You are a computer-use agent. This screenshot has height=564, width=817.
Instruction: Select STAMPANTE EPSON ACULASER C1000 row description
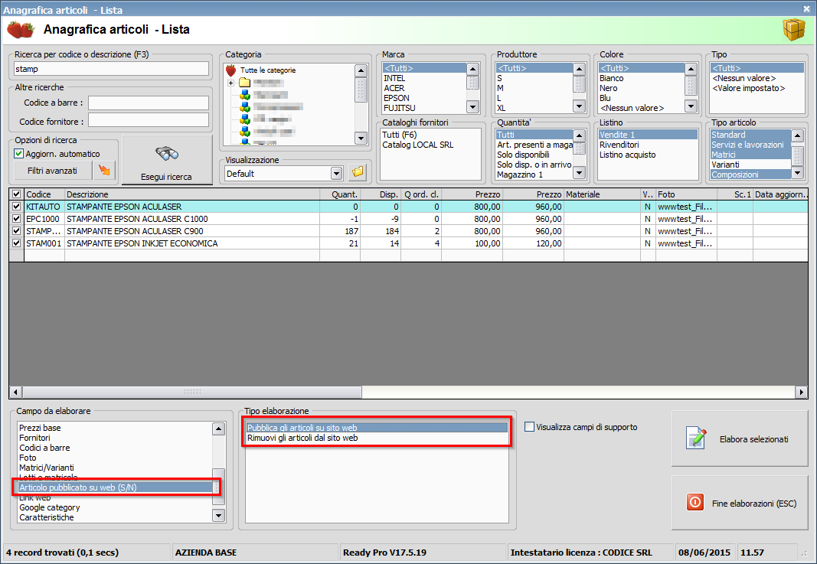click(x=137, y=219)
